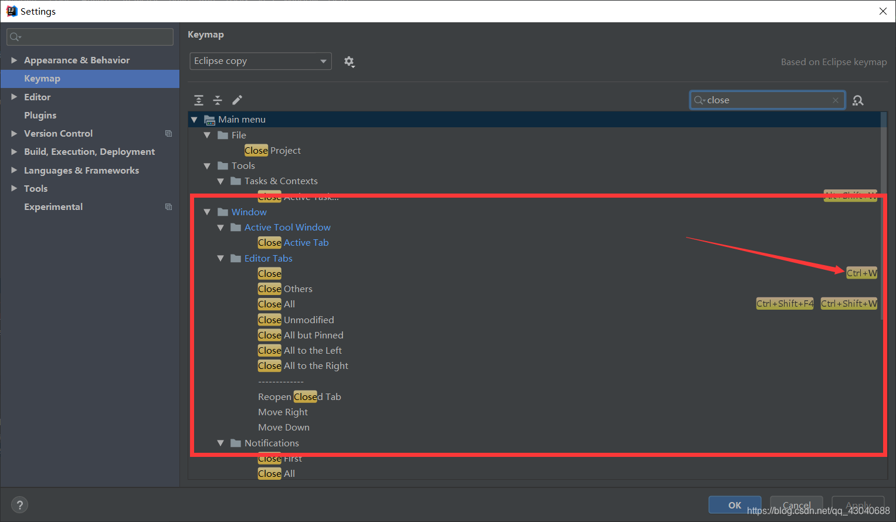
Task: Select Close All under Editor Tabs
Action: [x=276, y=304]
